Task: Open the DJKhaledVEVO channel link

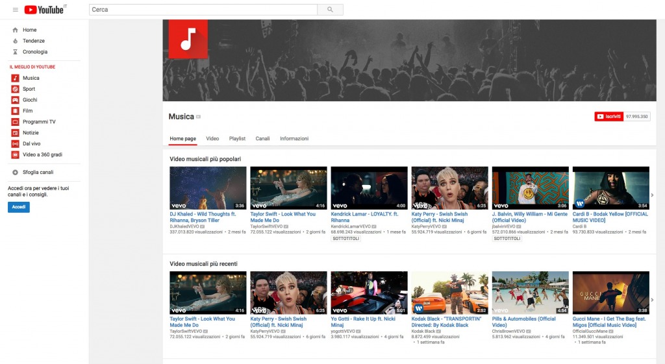Action: click(184, 226)
